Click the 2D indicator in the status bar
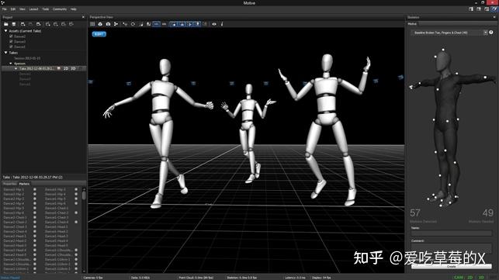This screenshot has height=280, width=499. [470, 278]
